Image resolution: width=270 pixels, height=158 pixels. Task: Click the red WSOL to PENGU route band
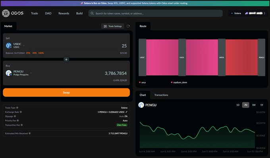tap(241, 57)
